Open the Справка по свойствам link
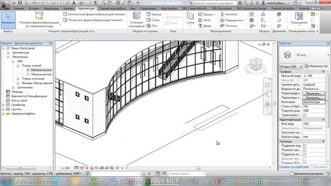331x186 pixels. coord(294,166)
